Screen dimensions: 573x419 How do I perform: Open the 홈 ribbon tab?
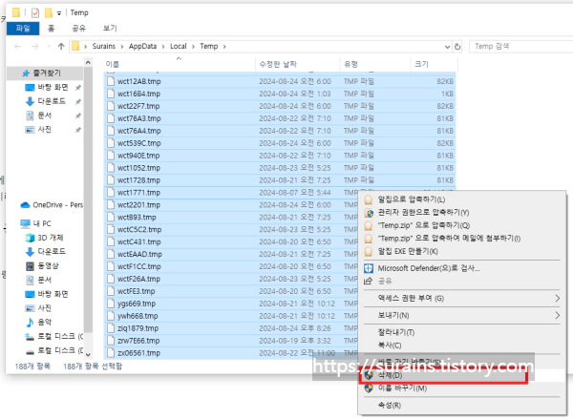pyautogui.click(x=52, y=28)
